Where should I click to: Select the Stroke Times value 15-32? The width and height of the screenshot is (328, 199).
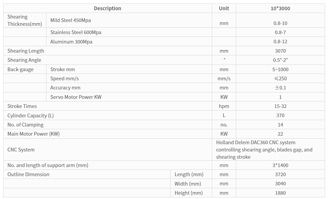(x=280, y=106)
